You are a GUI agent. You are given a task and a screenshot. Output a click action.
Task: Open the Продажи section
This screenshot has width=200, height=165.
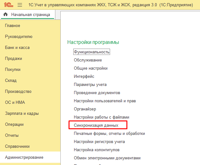[x=14, y=59]
